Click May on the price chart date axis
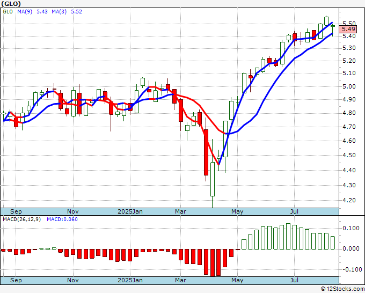The height and width of the screenshot is (293, 365). click(x=237, y=211)
